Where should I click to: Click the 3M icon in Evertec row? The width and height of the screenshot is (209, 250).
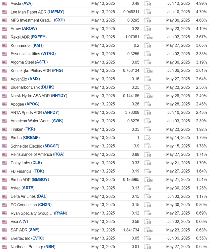tap(147, 238)
